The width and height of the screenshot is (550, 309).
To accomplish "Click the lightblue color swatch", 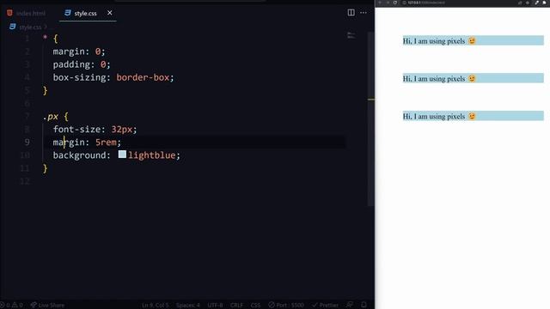I will click(122, 154).
